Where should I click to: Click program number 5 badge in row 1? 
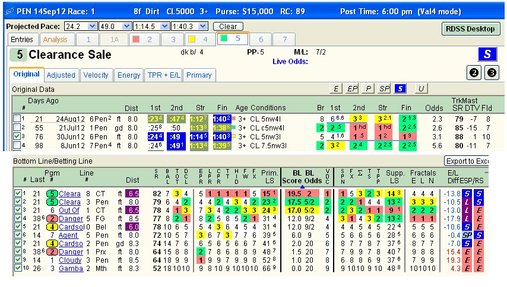(x=52, y=194)
